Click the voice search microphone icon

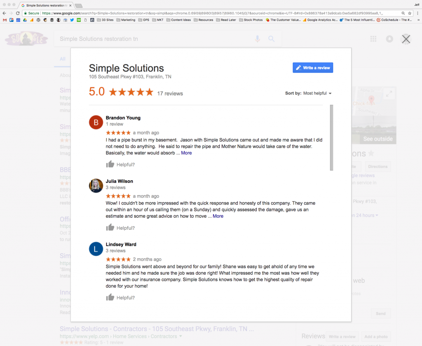[258, 39]
